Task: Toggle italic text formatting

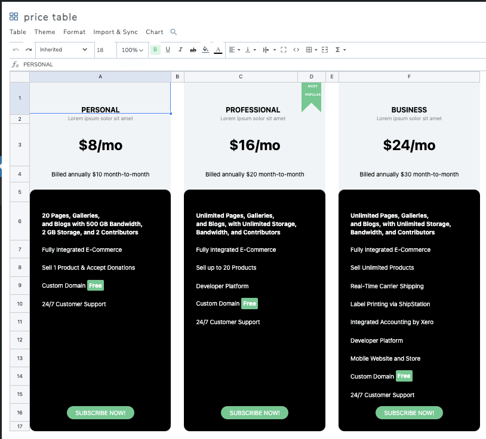Action: pos(180,50)
